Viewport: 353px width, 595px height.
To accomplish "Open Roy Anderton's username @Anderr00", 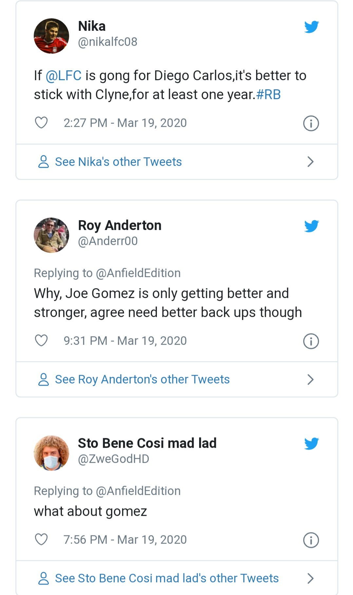I will click(x=108, y=241).
